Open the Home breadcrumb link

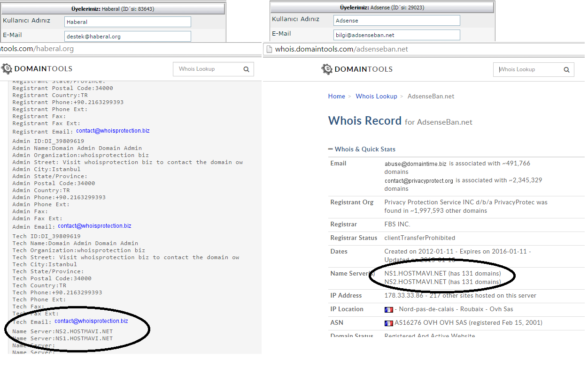tap(337, 96)
